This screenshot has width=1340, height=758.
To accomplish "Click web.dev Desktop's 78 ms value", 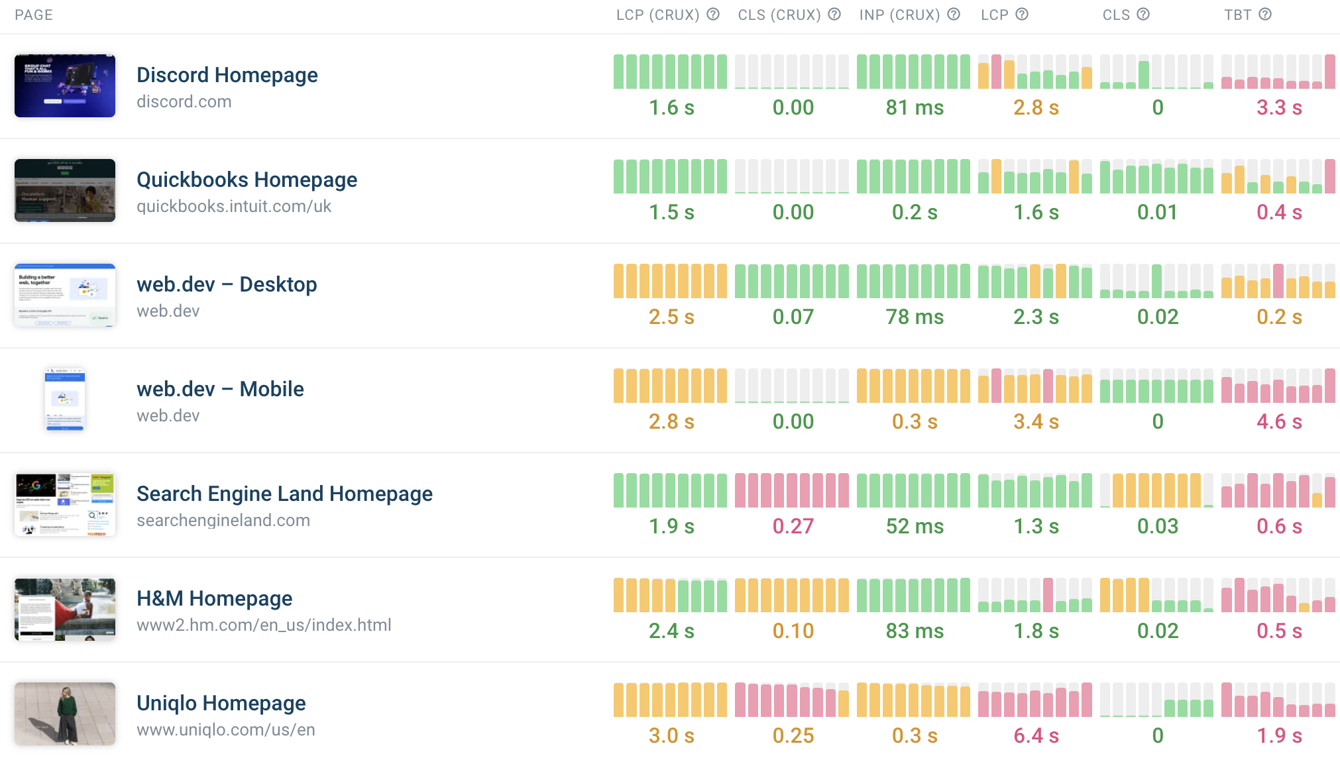I will coord(915,317).
